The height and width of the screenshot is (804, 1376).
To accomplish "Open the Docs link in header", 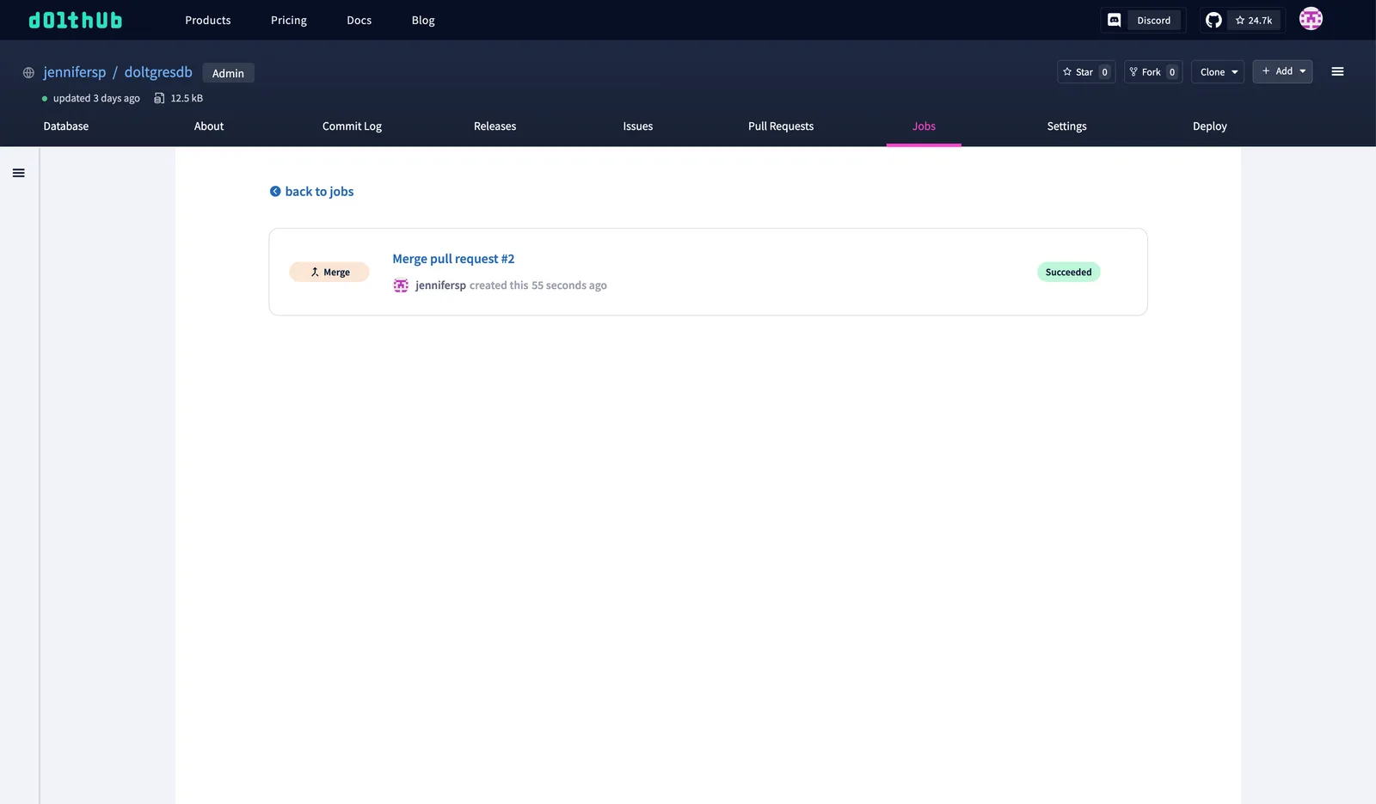I will (359, 20).
